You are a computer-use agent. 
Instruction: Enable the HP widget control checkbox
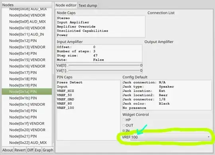coord(123,120)
